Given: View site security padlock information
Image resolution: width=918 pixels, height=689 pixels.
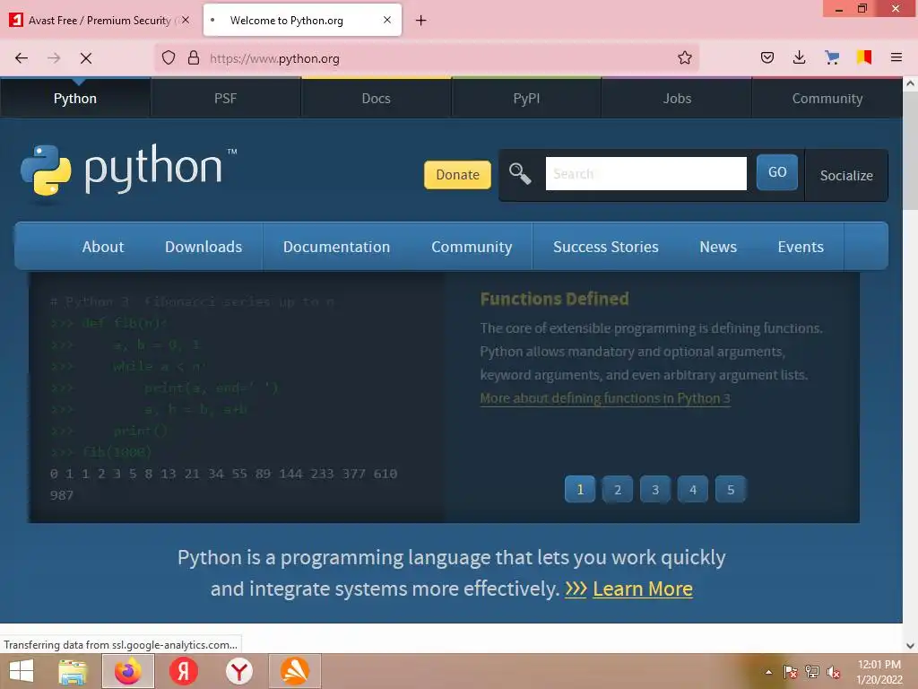Looking at the screenshot, I should [x=194, y=58].
